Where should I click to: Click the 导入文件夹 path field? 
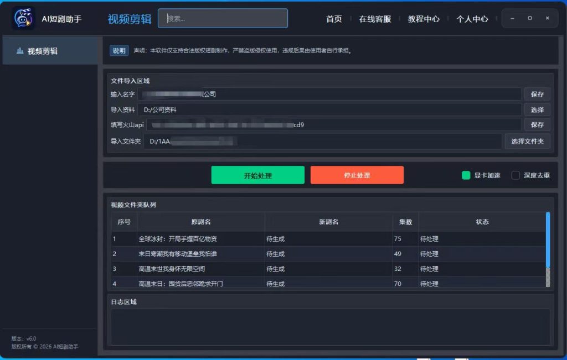pyautogui.click(x=323, y=141)
